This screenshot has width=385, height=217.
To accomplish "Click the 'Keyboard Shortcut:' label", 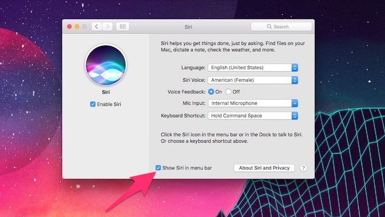I will click(x=183, y=116).
